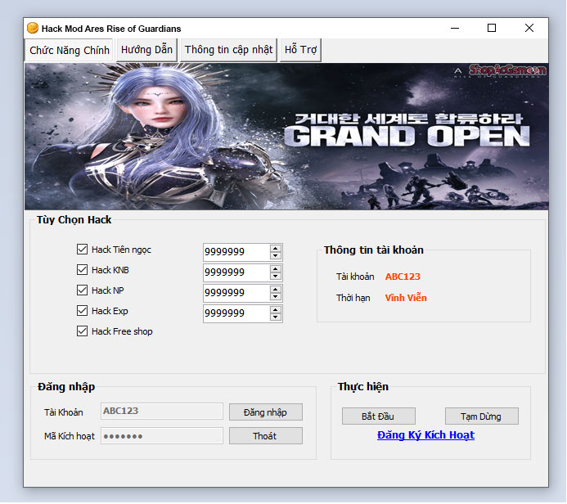Toggle the Hack NP checkbox
This screenshot has width=567, height=504.
click(82, 290)
